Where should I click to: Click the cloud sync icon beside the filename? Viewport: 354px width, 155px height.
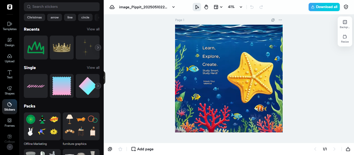pos(112,7)
